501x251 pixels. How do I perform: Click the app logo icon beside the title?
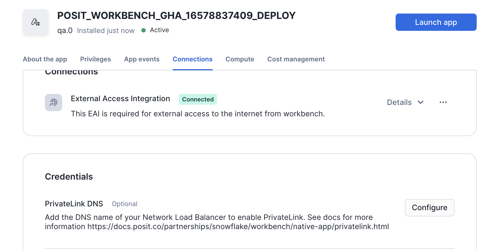click(x=36, y=22)
